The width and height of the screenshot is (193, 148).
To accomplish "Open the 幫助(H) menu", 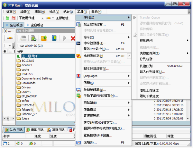I will (x=96, y=12).
